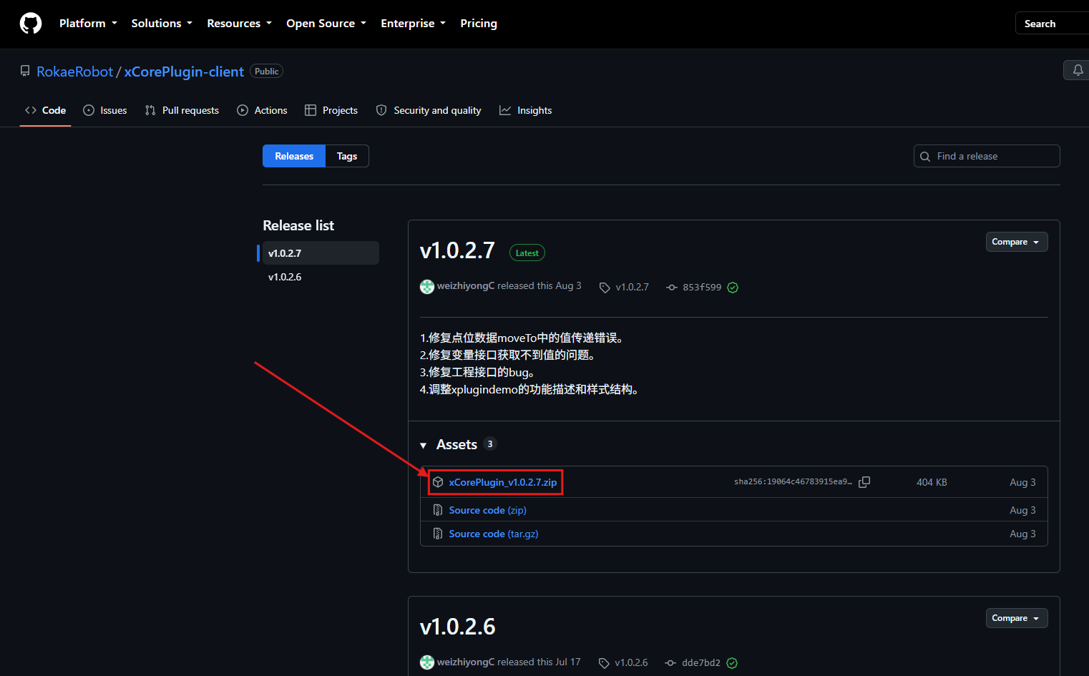Open commit 853f599
The width and height of the screenshot is (1089, 676).
702,288
